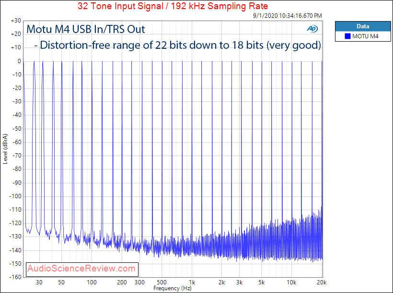Click the -160 Y-axis tick label
The height and width of the screenshot is (293, 393).
coord(15,277)
